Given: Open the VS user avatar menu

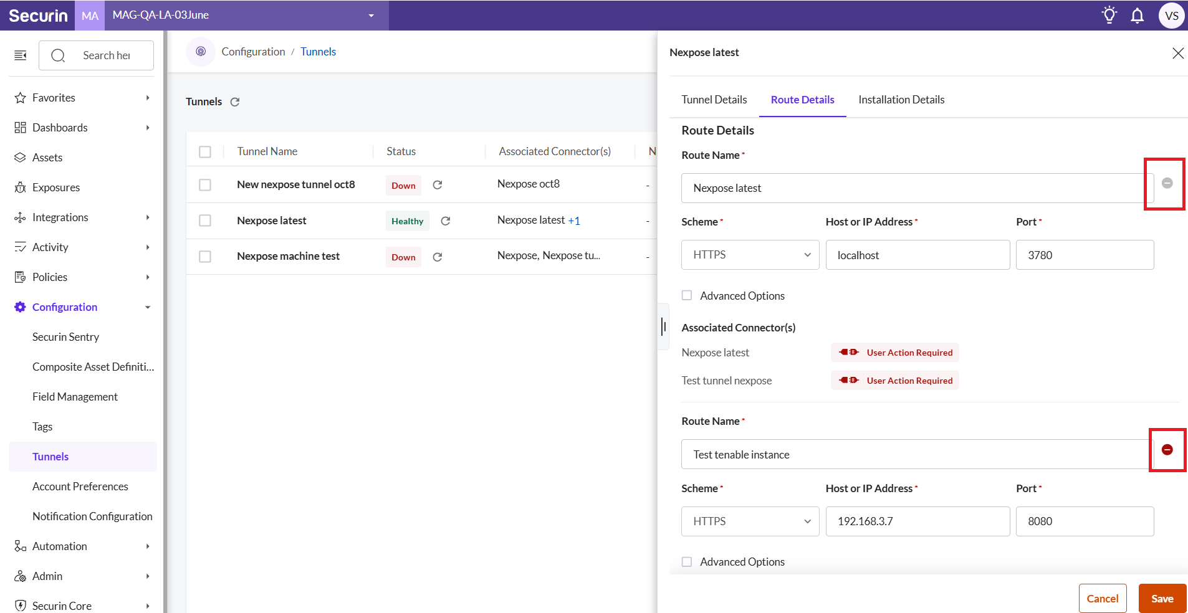Looking at the screenshot, I should tap(1172, 16).
